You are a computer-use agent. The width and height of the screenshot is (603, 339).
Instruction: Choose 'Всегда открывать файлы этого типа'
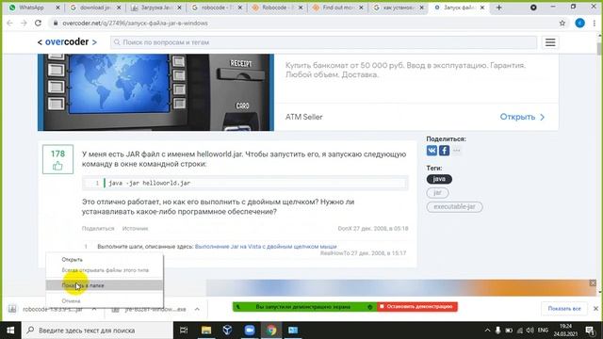pyautogui.click(x=105, y=270)
